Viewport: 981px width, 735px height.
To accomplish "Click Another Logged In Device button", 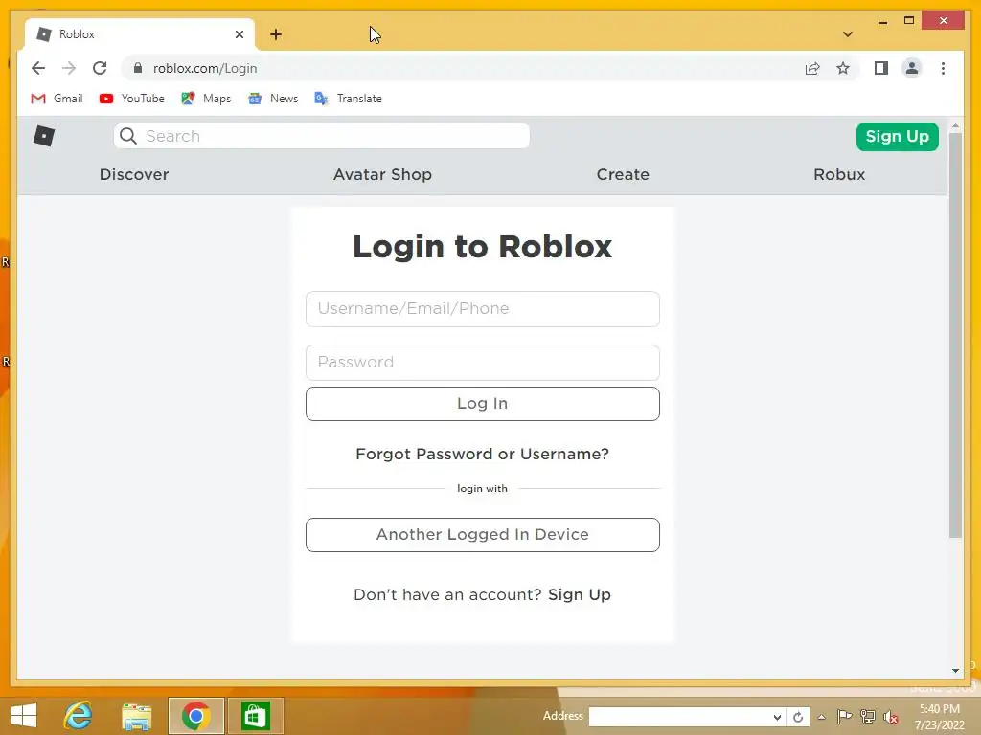I will tap(483, 534).
